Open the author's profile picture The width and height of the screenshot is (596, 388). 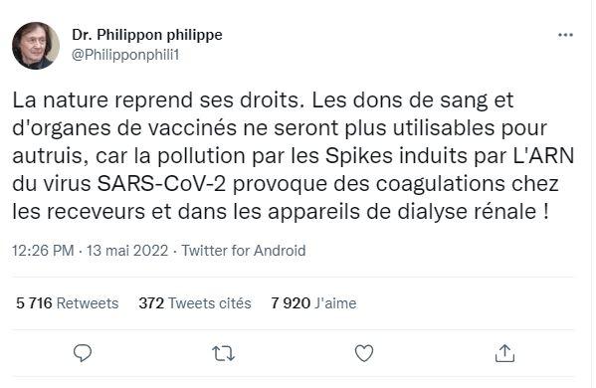36,46
